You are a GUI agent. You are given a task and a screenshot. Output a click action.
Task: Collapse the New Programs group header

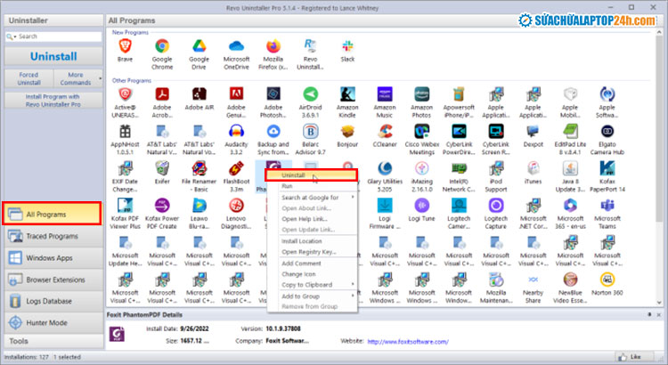click(130, 32)
